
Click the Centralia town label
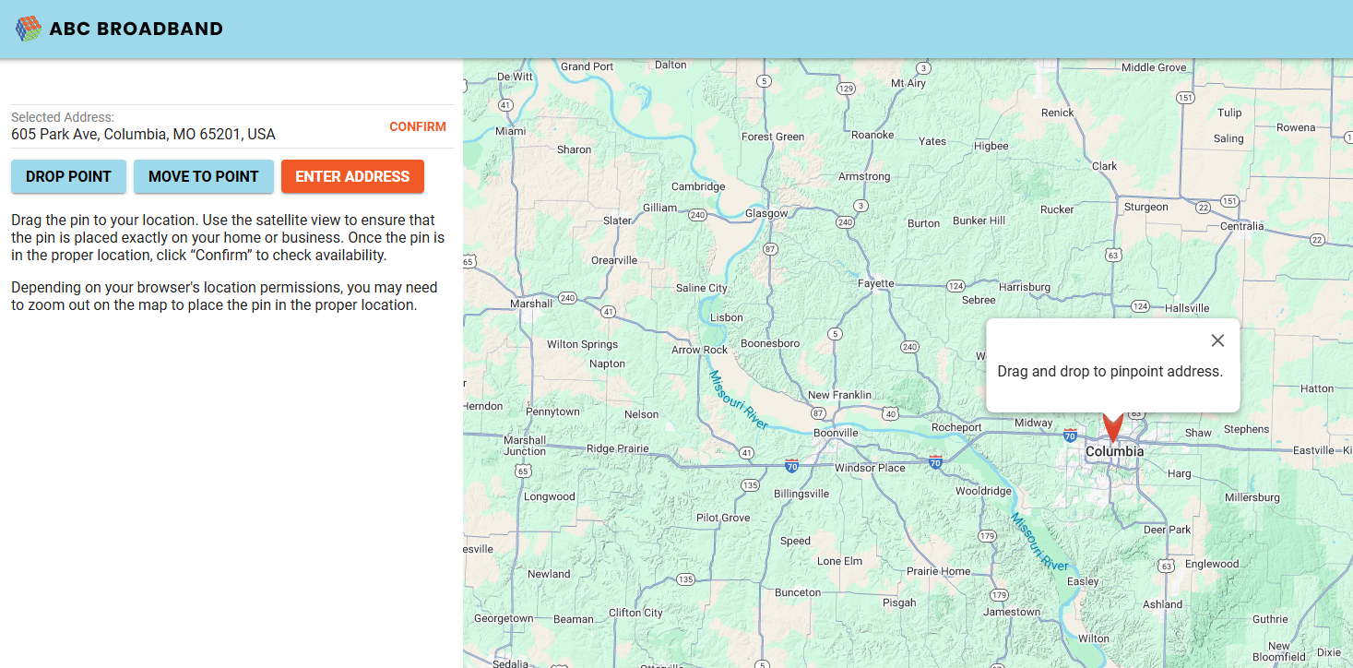[x=1241, y=226]
